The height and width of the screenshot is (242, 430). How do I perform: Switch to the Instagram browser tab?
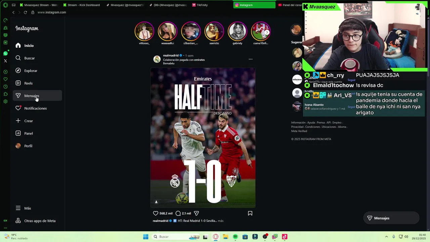(x=254, y=5)
